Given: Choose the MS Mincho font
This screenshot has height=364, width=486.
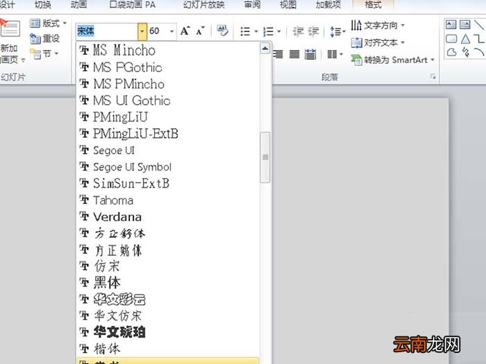Looking at the screenshot, I should (x=168, y=50).
